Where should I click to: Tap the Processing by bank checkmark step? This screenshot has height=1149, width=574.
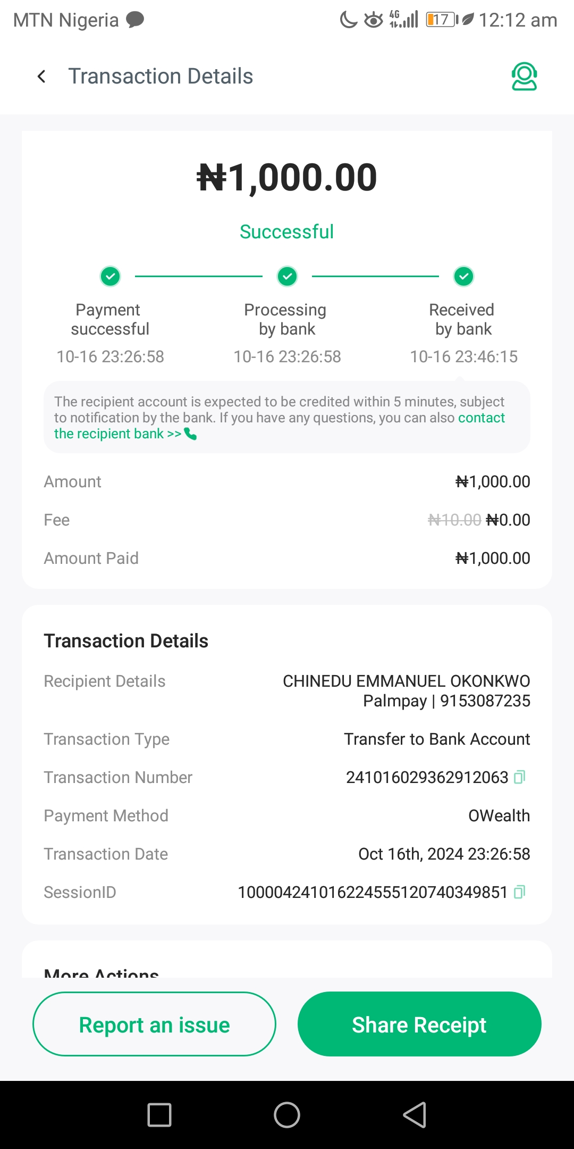[x=288, y=277]
